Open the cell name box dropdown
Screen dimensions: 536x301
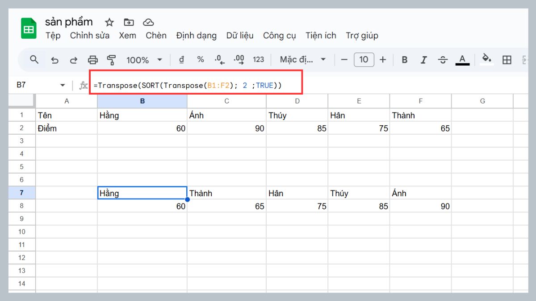(x=62, y=85)
